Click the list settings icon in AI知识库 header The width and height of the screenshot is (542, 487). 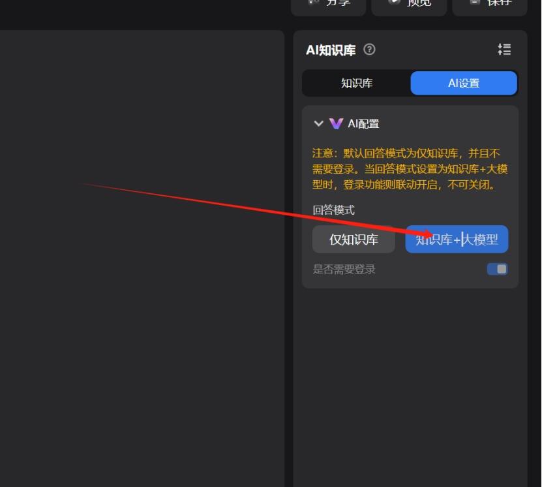click(x=504, y=49)
